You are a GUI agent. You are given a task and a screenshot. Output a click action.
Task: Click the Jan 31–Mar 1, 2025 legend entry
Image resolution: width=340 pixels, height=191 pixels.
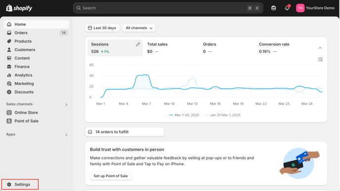tap(222, 115)
